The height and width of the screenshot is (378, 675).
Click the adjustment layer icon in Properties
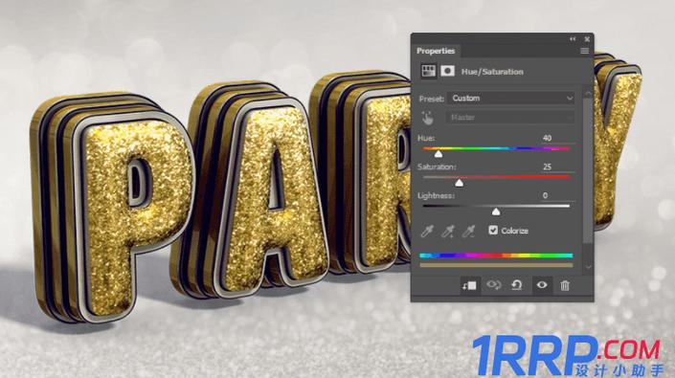(x=428, y=71)
